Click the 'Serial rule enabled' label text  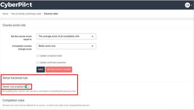(13, 87)
